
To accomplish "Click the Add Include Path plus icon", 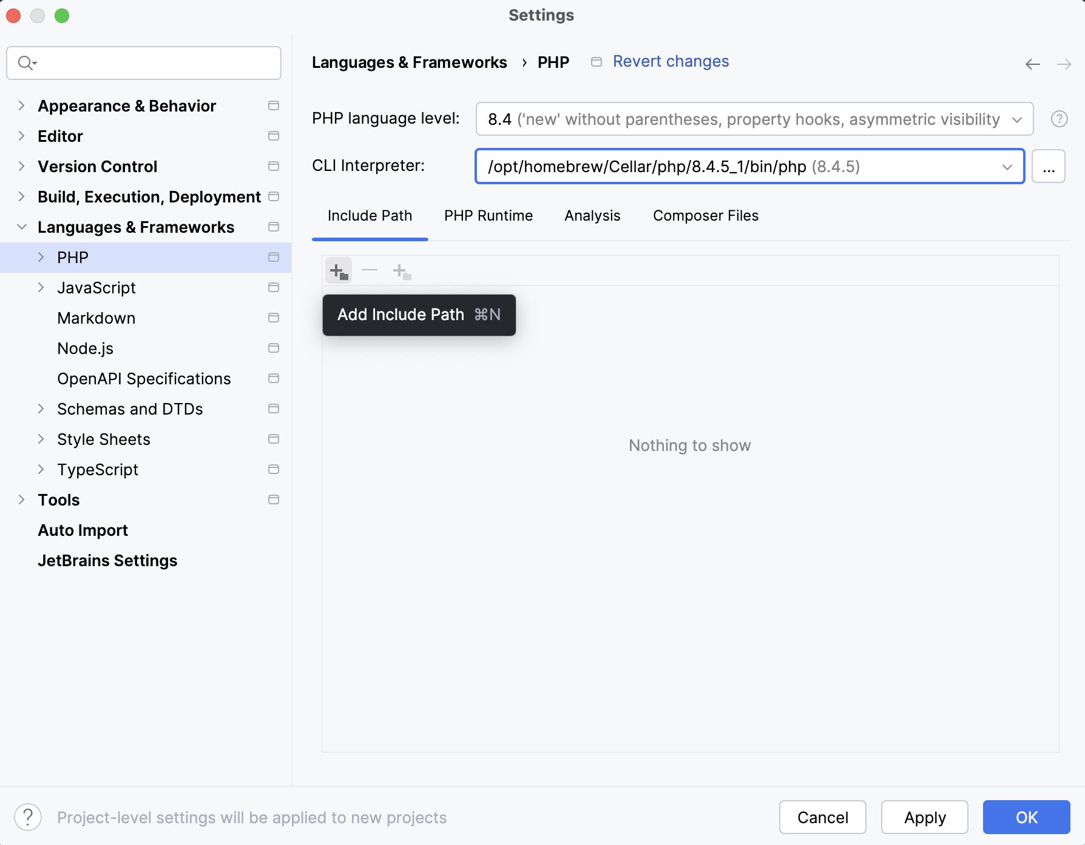I will 339,270.
